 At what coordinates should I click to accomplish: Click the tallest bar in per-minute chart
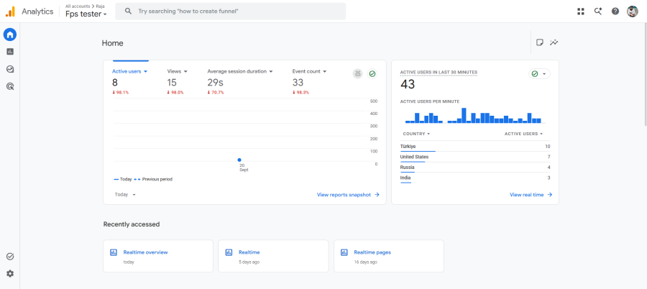pos(464,115)
